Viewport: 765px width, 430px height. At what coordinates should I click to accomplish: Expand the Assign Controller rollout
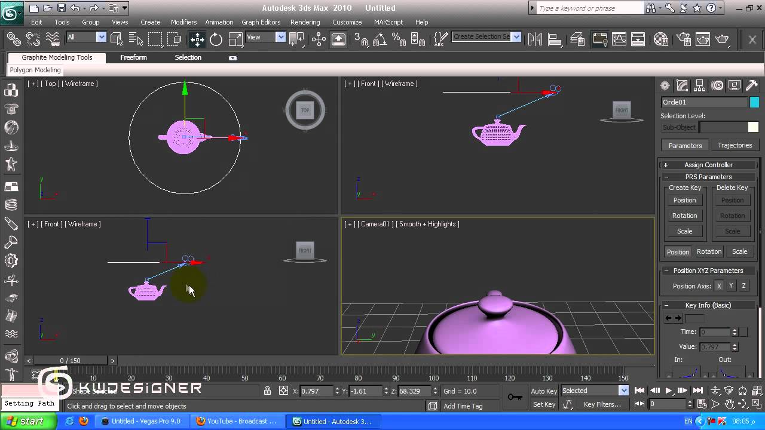click(x=708, y=165)
